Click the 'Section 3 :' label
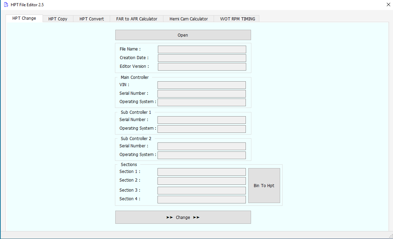393x239 pixels. pyautogui.click(x=130, y=190)
